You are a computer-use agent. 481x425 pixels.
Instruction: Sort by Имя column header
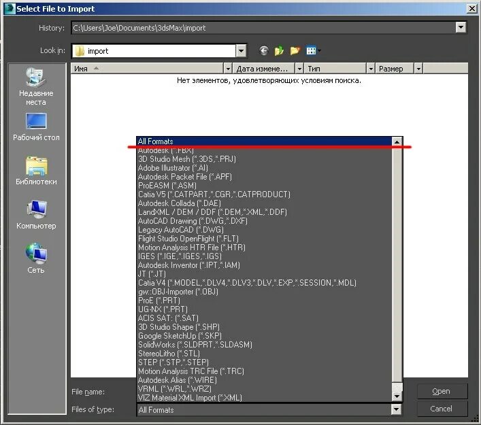[148, 69]
